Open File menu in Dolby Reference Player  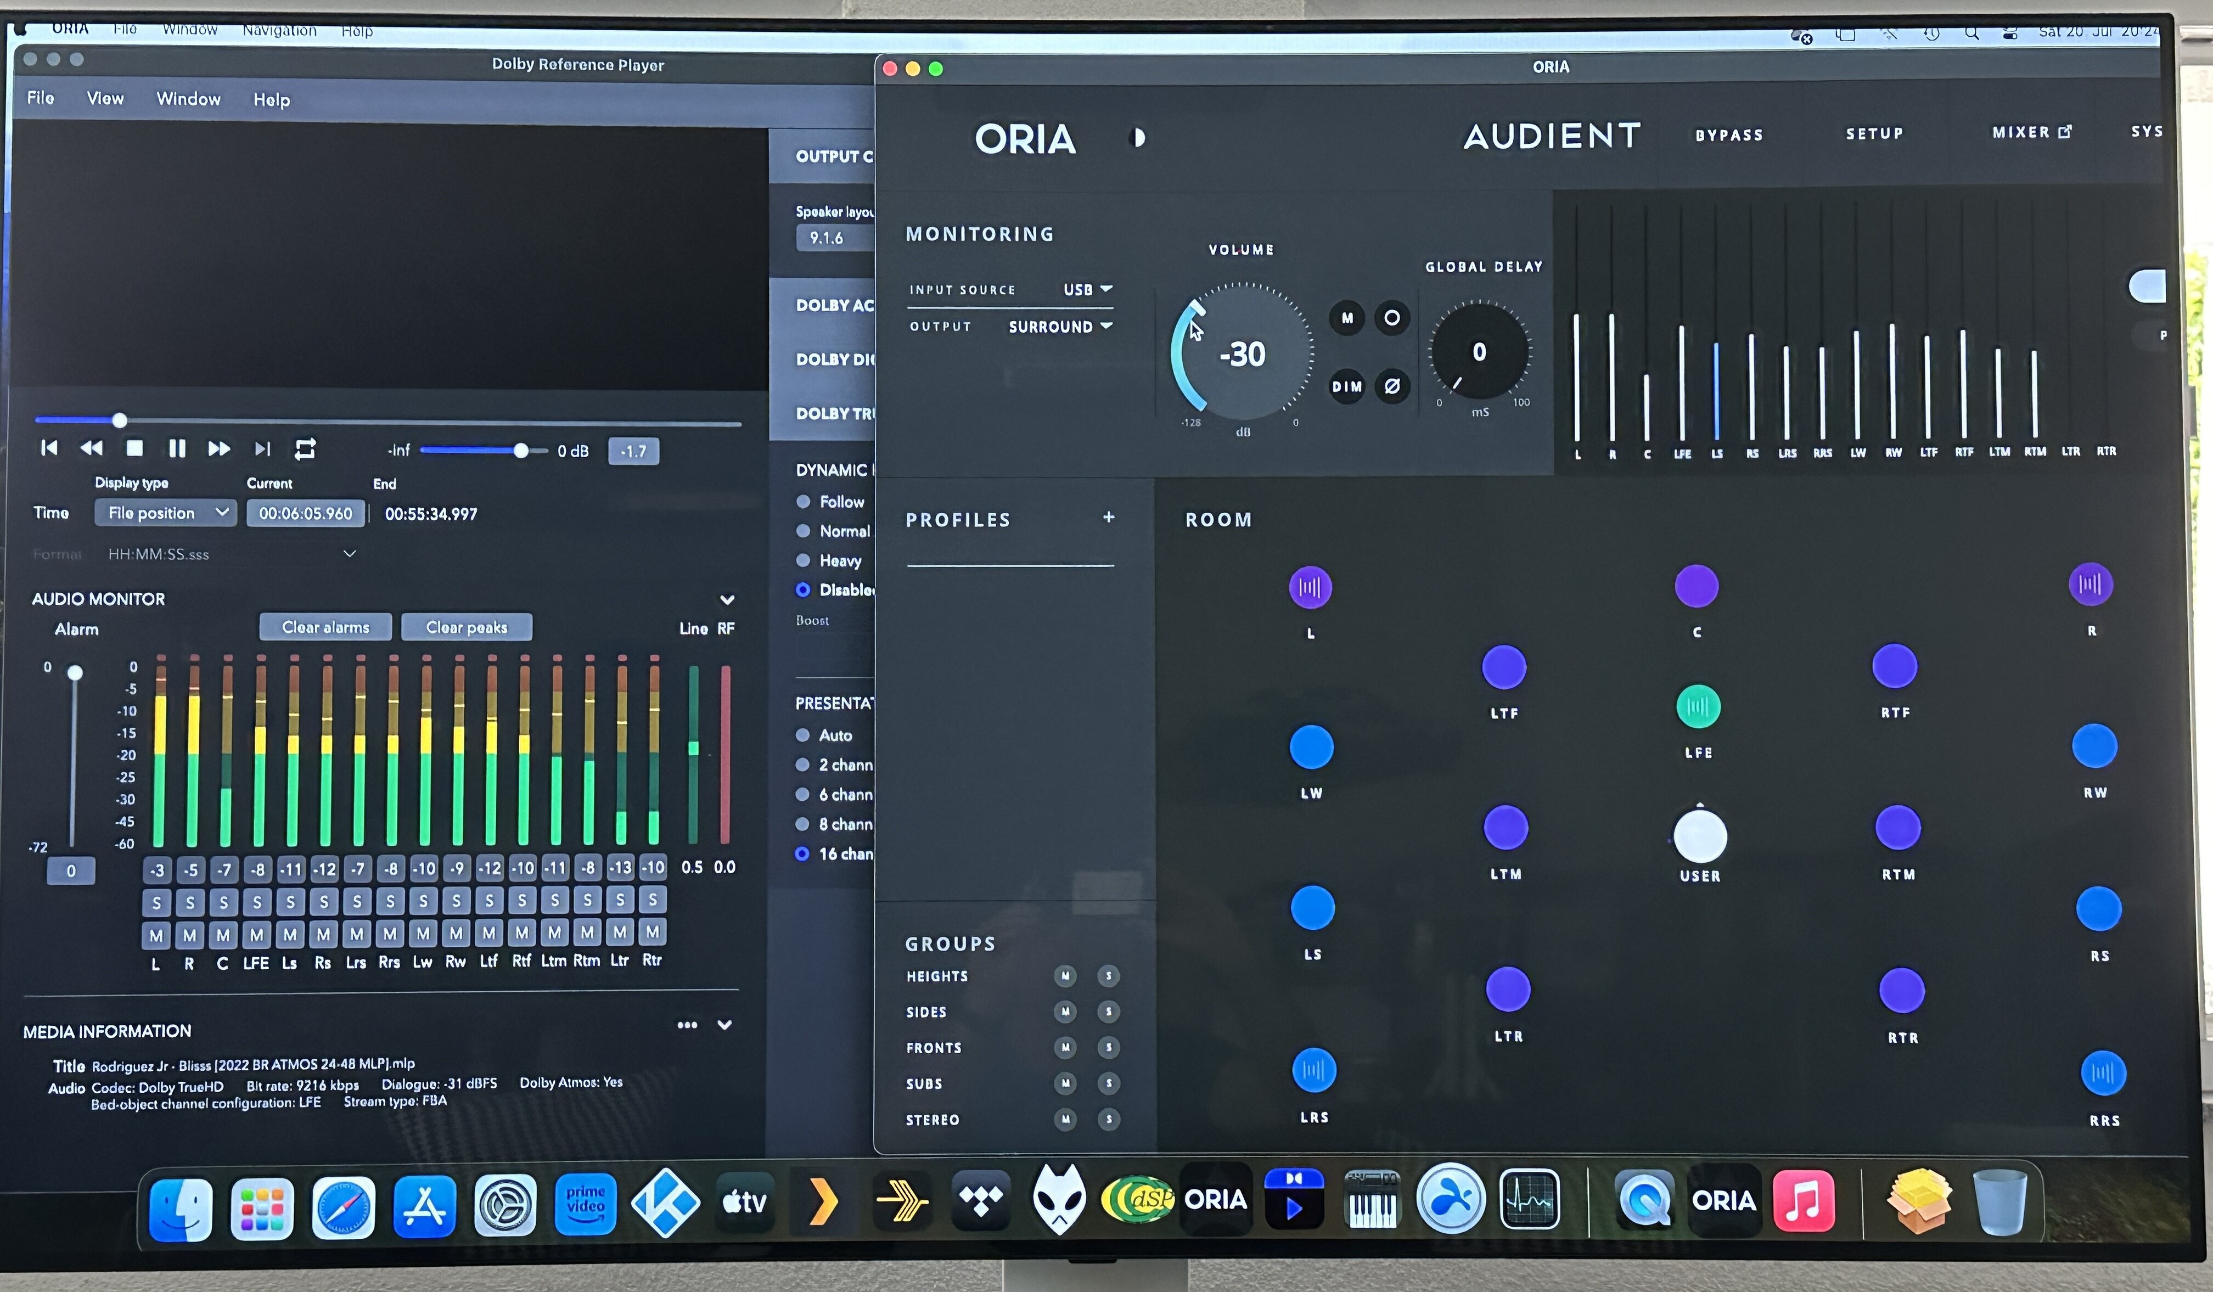[x=41, y=98]
